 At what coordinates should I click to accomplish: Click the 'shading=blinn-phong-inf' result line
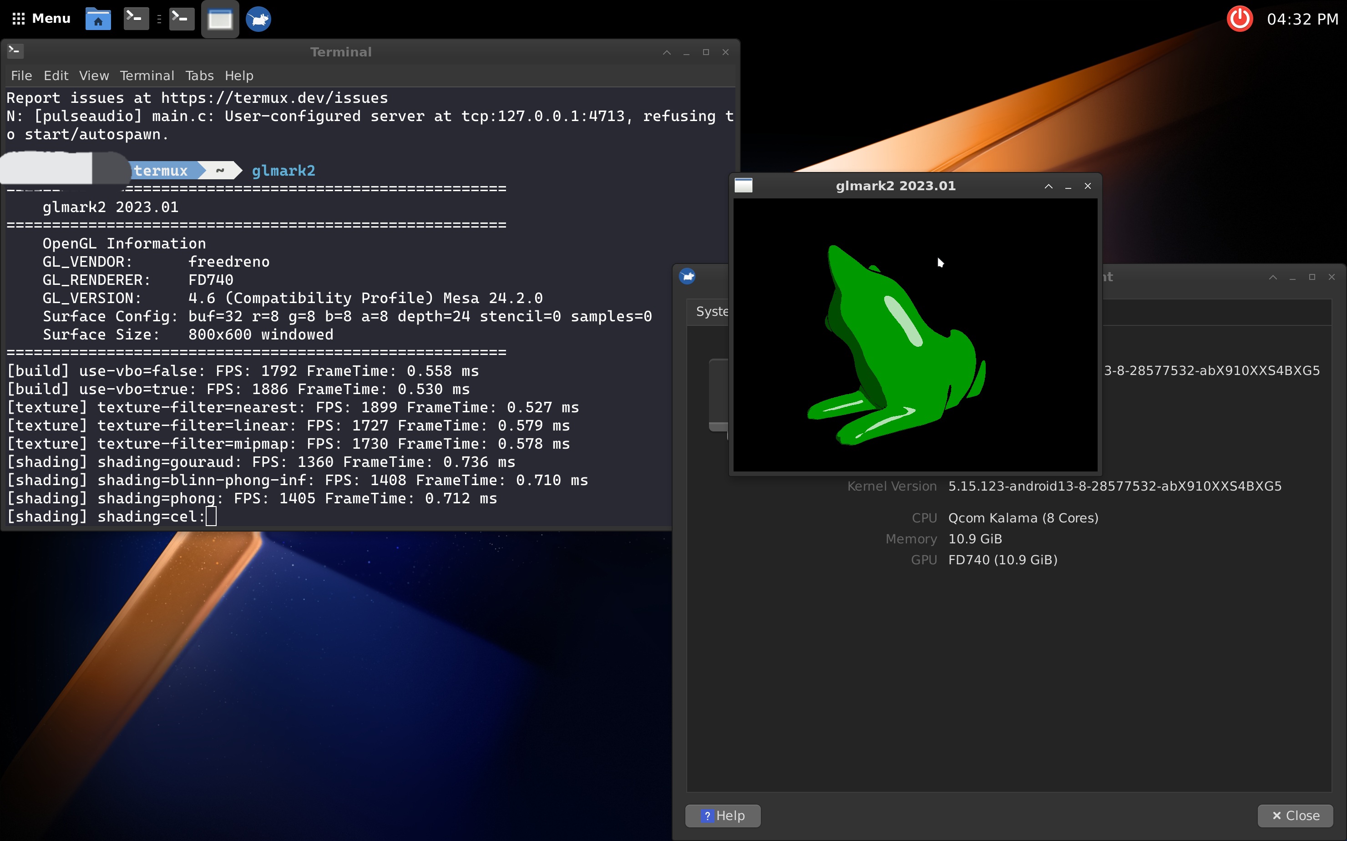point(297,480)
